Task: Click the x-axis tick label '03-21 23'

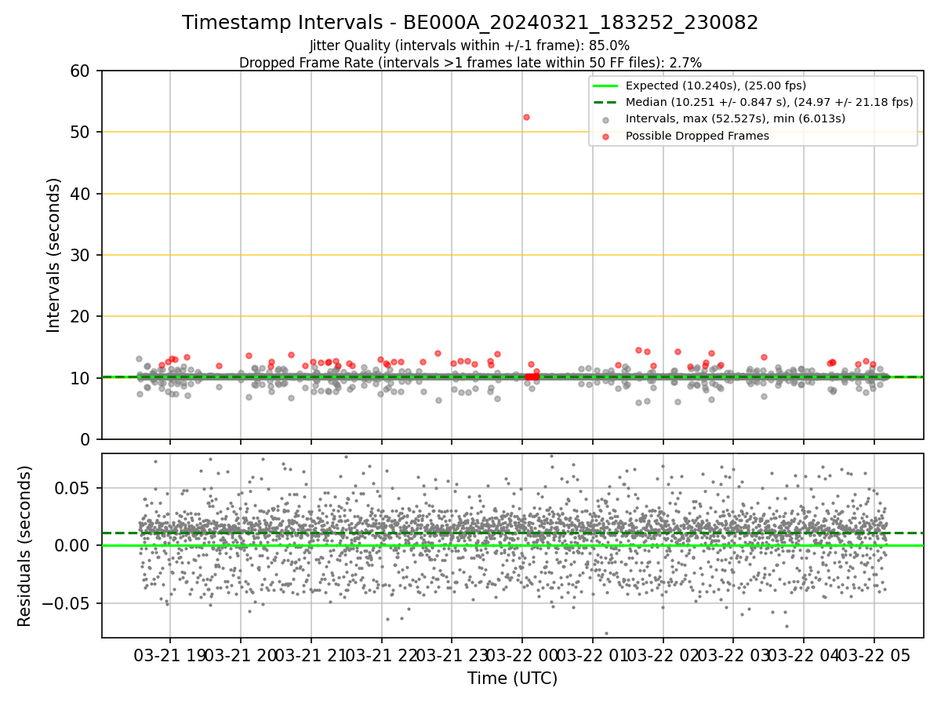Action: coord(452,655)
